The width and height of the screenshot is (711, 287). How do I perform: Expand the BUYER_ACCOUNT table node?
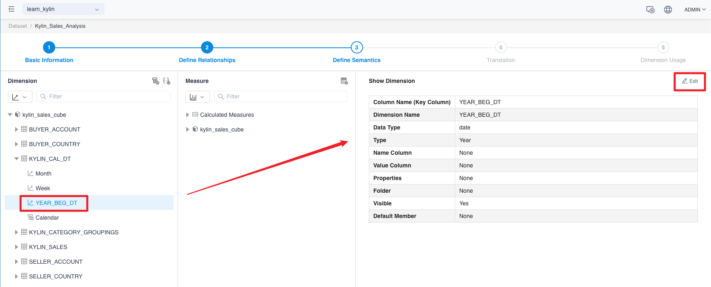point(16,129)
